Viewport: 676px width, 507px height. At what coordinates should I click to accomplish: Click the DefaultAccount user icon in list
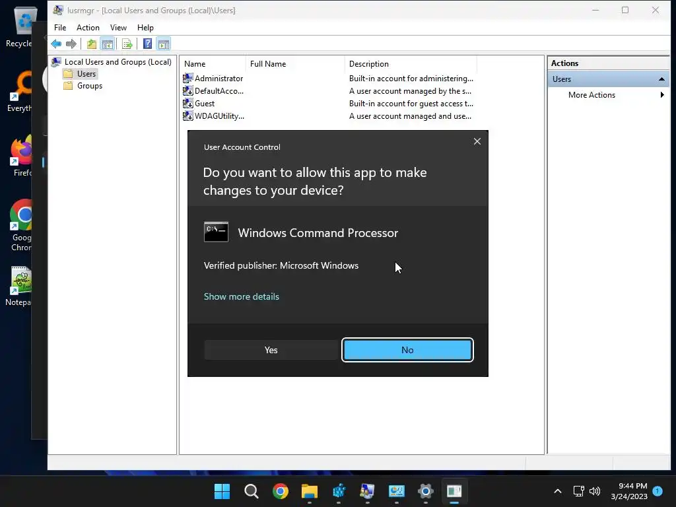point(187,90)
